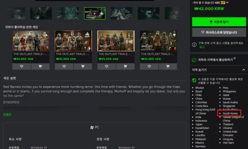Click the SYNOPSIS heading

click(11, 102)
